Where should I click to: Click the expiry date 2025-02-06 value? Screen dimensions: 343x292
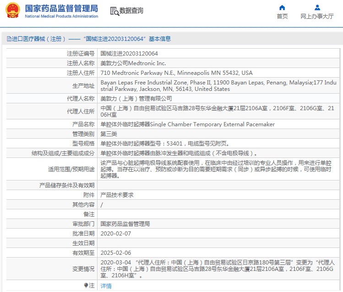pos(115,253)
